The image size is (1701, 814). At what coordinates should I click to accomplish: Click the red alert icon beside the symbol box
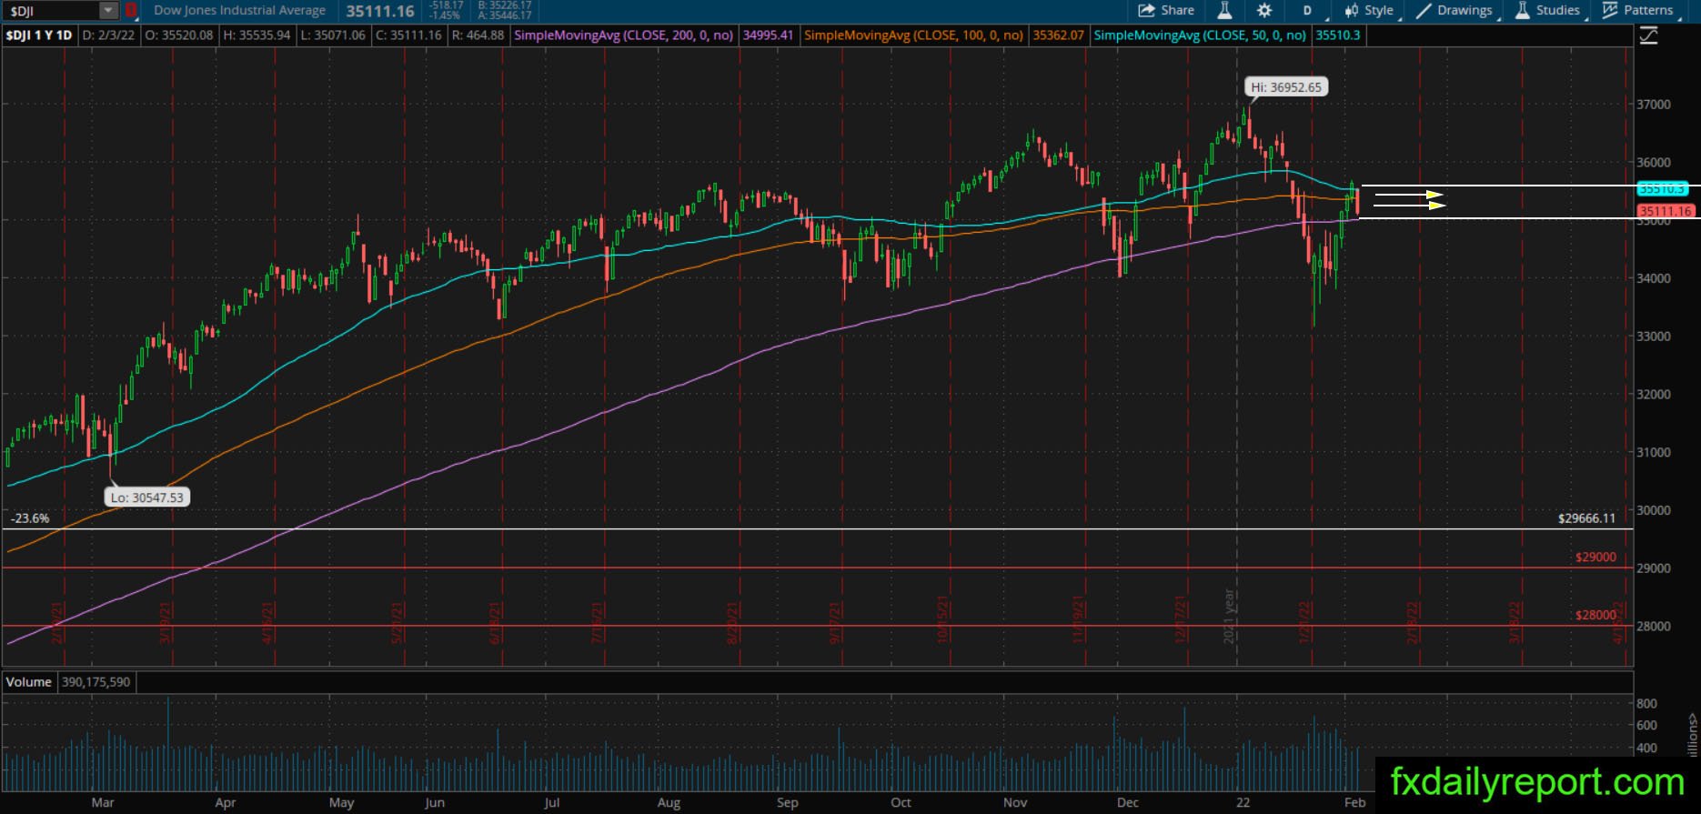pyautogui.click(x=131, y=11)
